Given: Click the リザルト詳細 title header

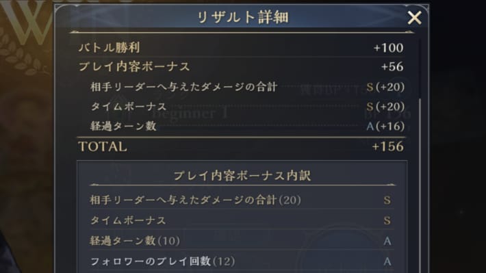Looking at the screenshot, I should coord(243,17).
